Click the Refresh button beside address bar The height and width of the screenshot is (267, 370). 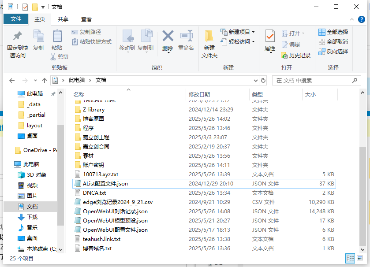[264, 81]
